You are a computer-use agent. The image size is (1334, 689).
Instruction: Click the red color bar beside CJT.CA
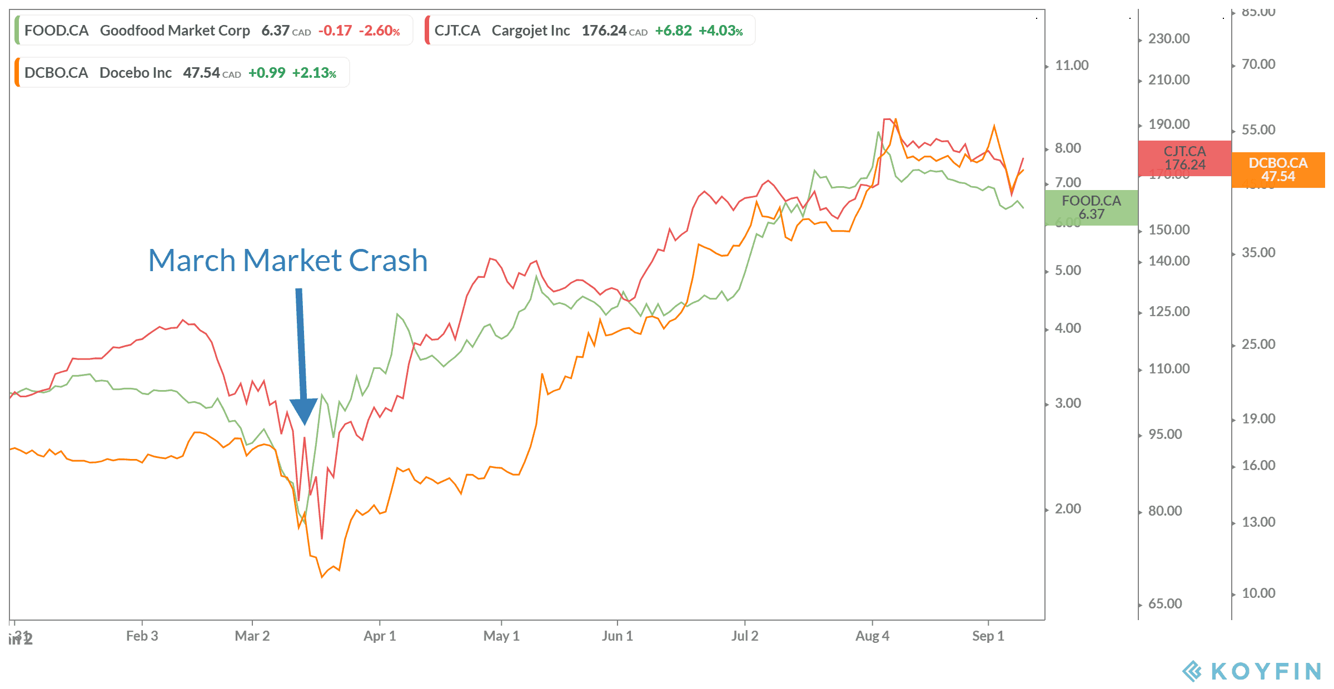[427, 31]
